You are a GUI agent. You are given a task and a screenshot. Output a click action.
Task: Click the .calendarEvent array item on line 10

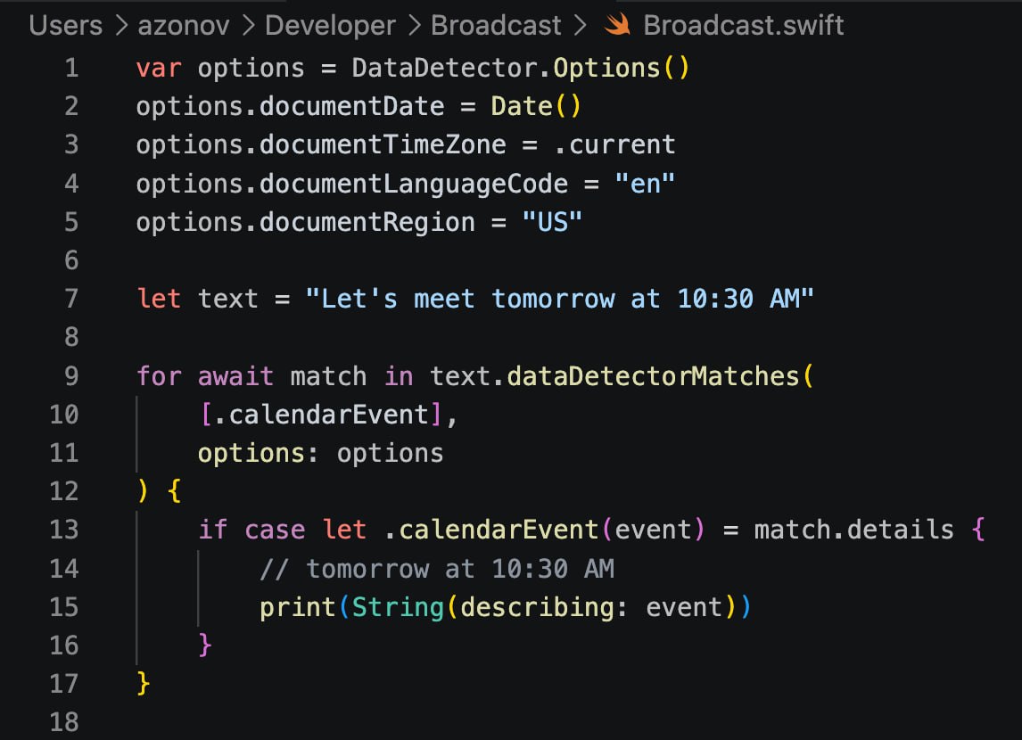[x=321, y=415]
